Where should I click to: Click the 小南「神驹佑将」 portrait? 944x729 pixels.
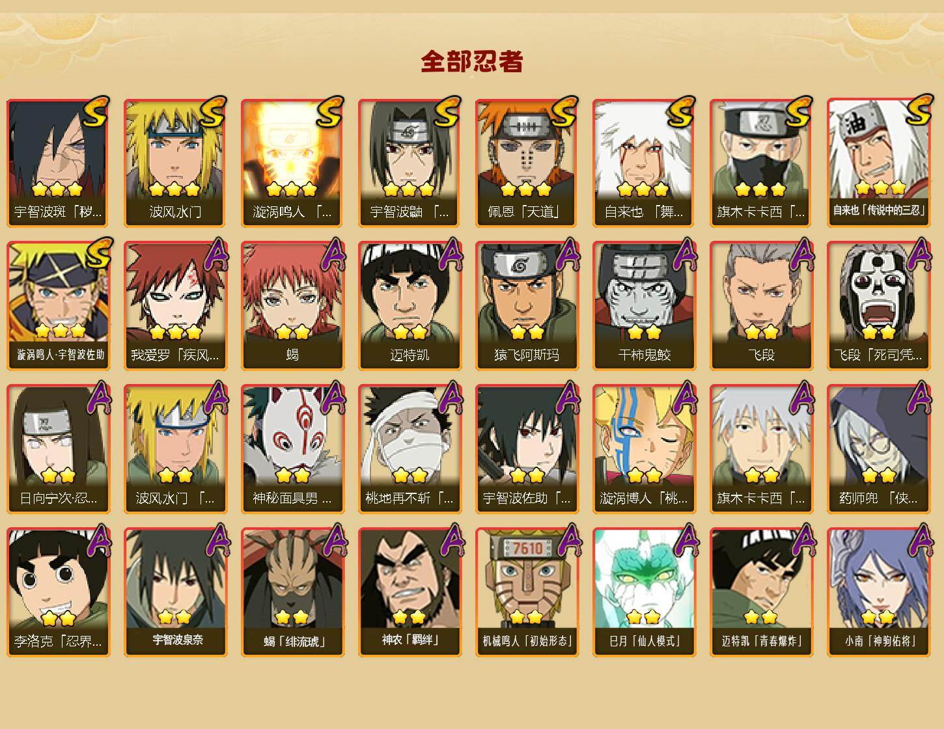pyautogui.click(x=878, y=592)
